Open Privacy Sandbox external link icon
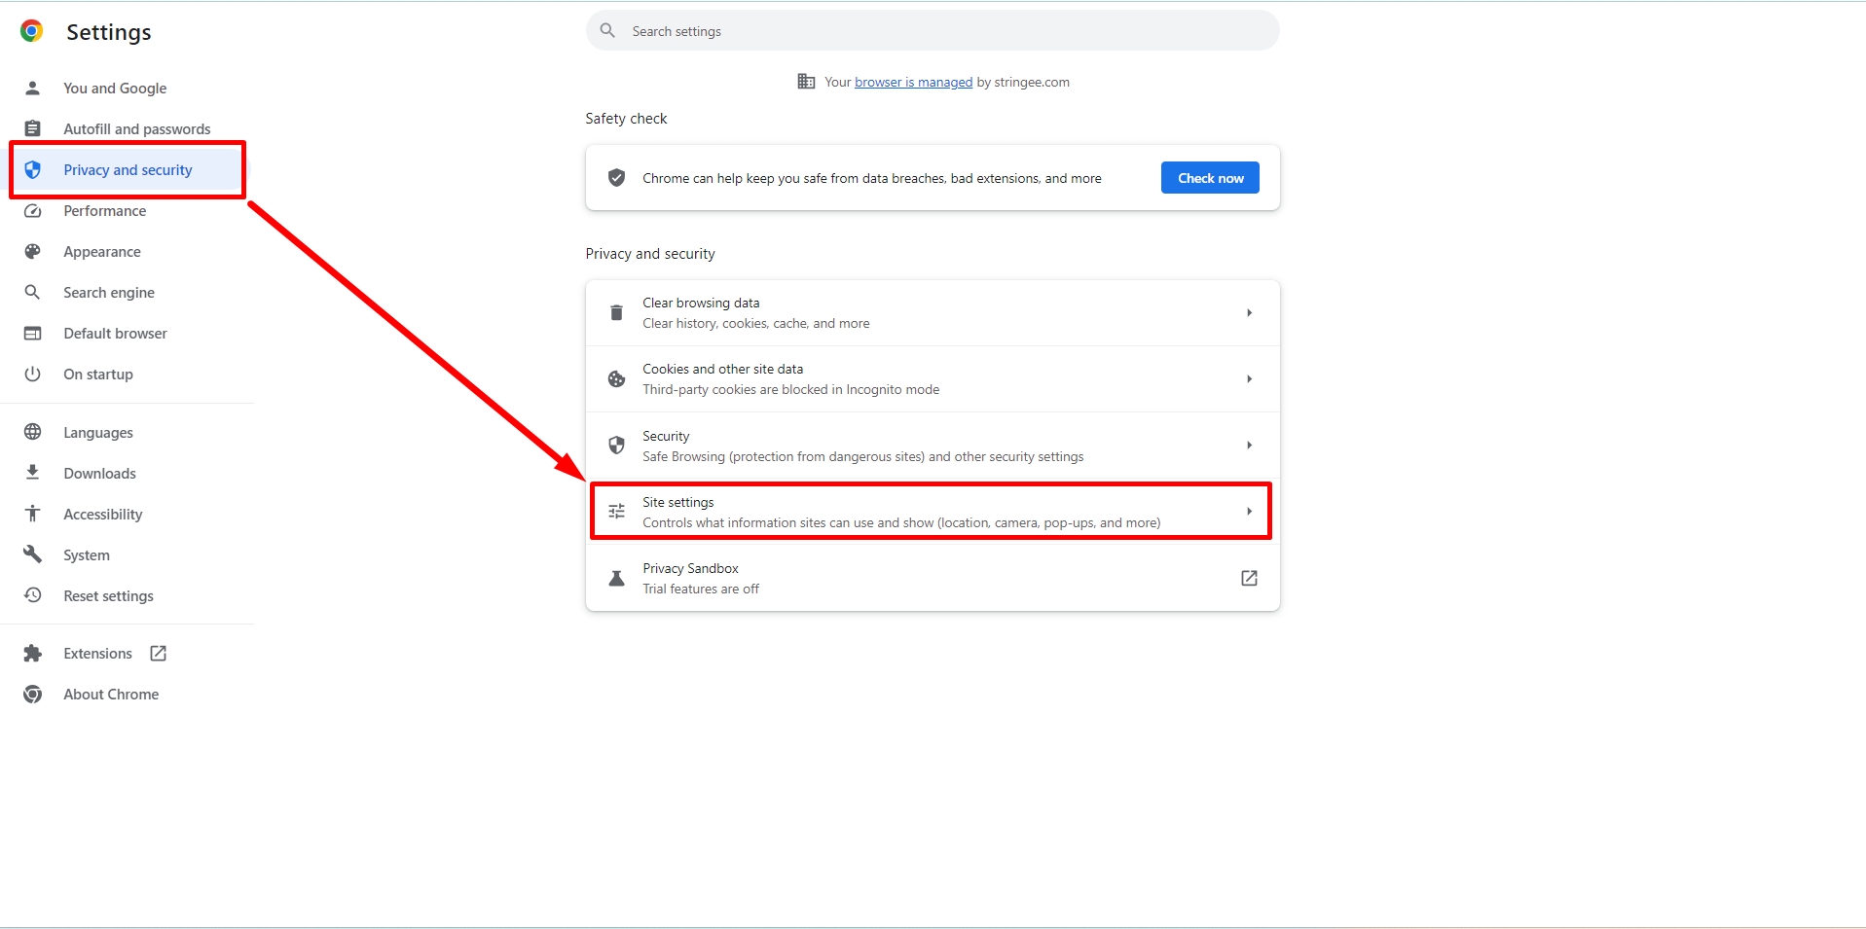Image resolution: width=1866 pixels, height=929 pixels. [1249, 579]
